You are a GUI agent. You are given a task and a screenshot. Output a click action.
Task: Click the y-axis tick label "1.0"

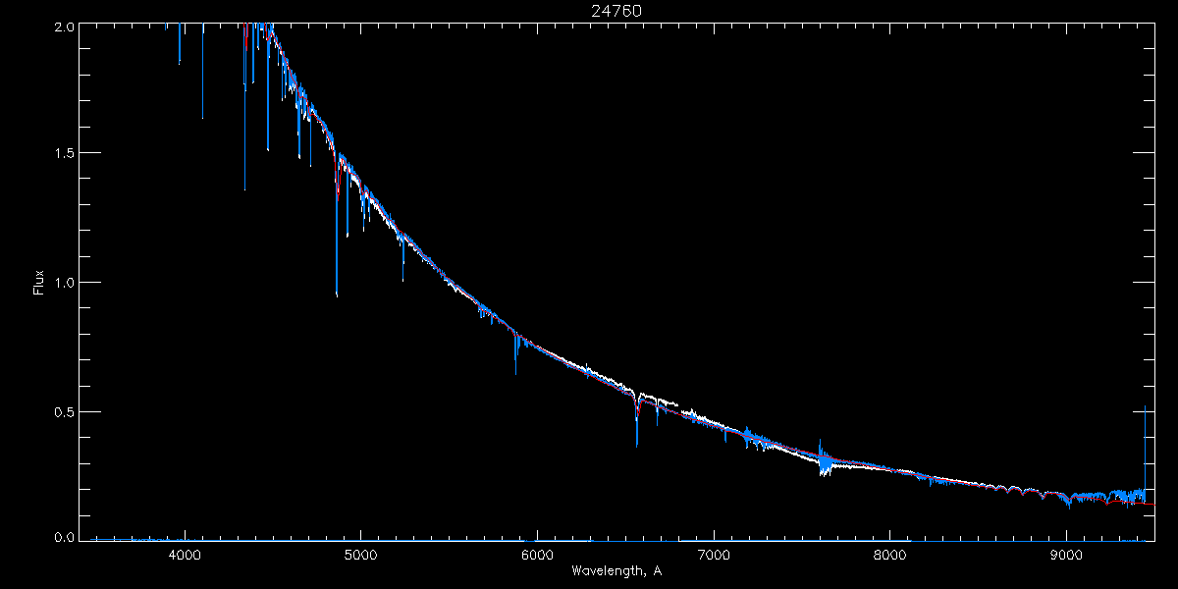pyautogui.click(x=64, y=282)
